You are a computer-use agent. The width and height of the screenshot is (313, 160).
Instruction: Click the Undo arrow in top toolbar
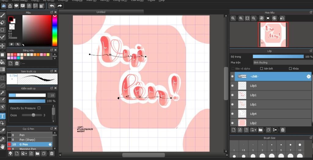(52, 6)
